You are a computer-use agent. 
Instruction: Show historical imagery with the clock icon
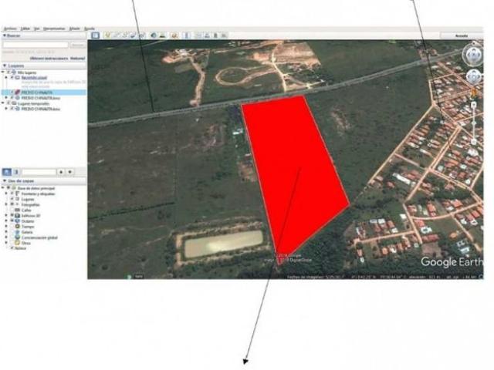[x=154, y=35]
